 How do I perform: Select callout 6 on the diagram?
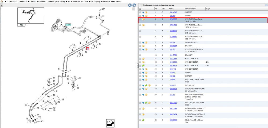click(x=43, y=88)
